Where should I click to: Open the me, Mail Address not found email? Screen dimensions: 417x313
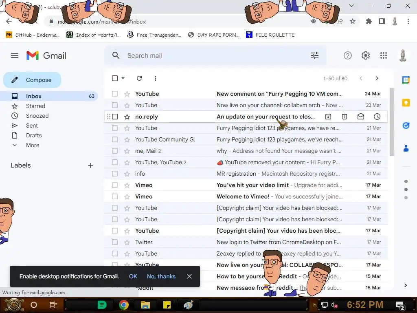[246, 151]
